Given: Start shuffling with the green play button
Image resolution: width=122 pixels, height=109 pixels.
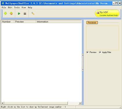Looking at the screenshot, I should point(19,13).
